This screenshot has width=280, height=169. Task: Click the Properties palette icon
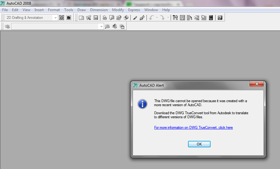(175, 18)
